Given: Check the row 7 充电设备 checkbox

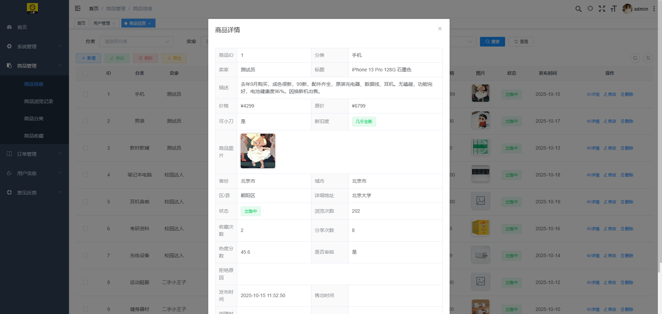Looking at the screenshot, I should click(x=86, y=255).
